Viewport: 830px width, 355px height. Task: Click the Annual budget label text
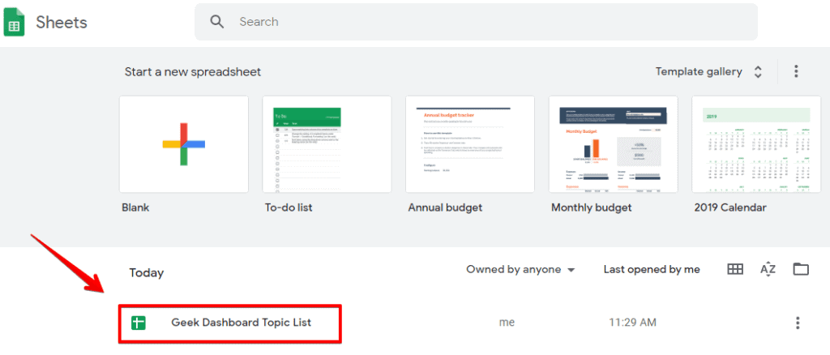445,207
